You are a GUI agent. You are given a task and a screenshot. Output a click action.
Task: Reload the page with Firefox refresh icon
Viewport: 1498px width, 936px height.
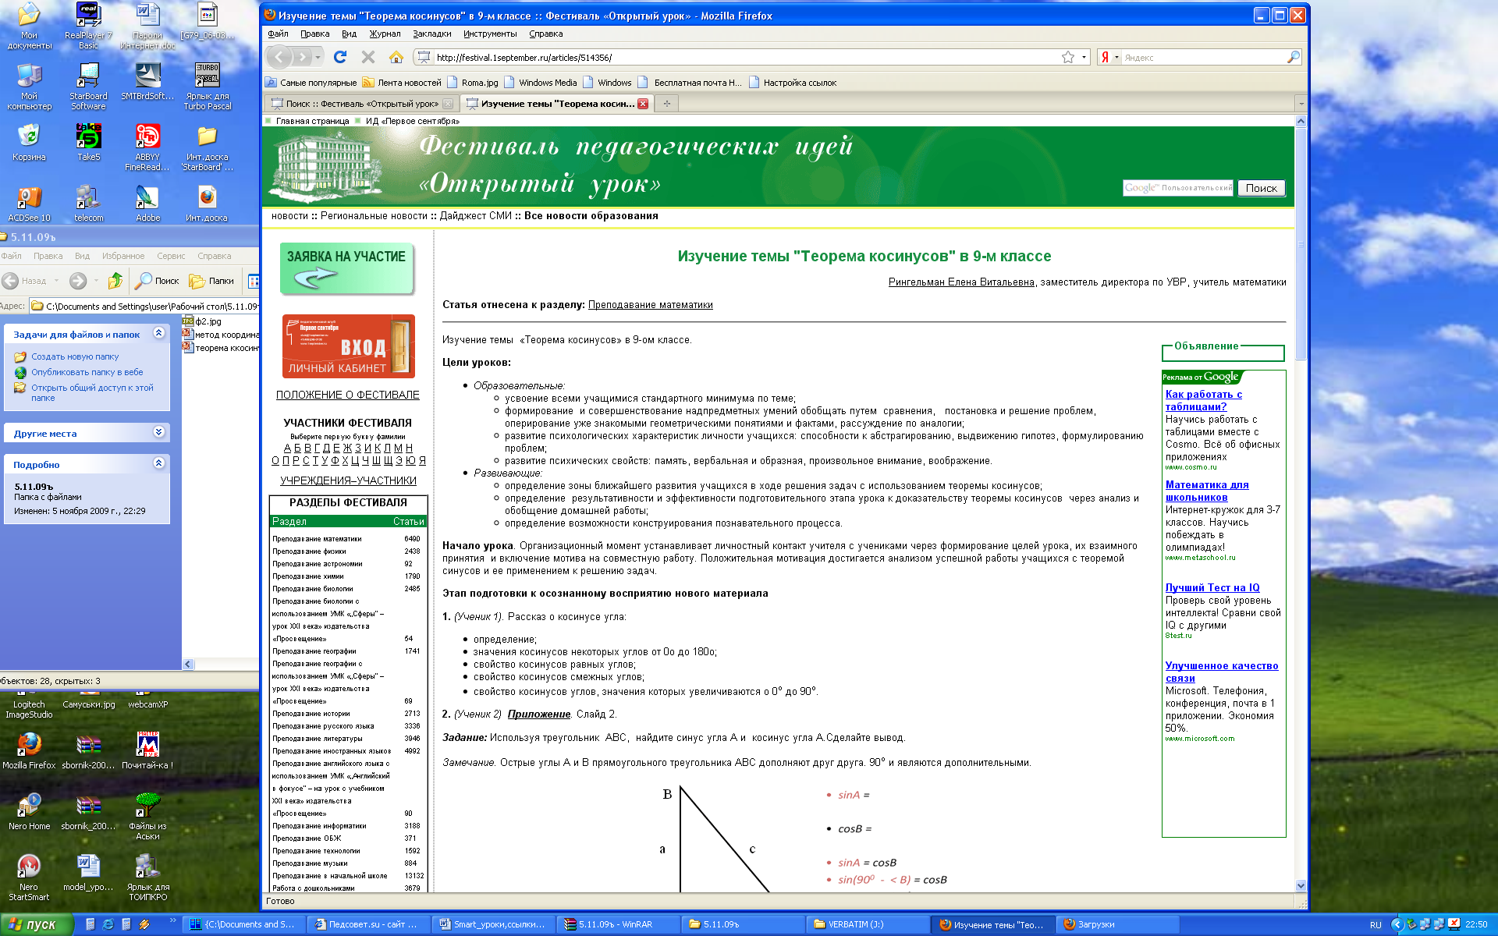[x=340, y=57]
